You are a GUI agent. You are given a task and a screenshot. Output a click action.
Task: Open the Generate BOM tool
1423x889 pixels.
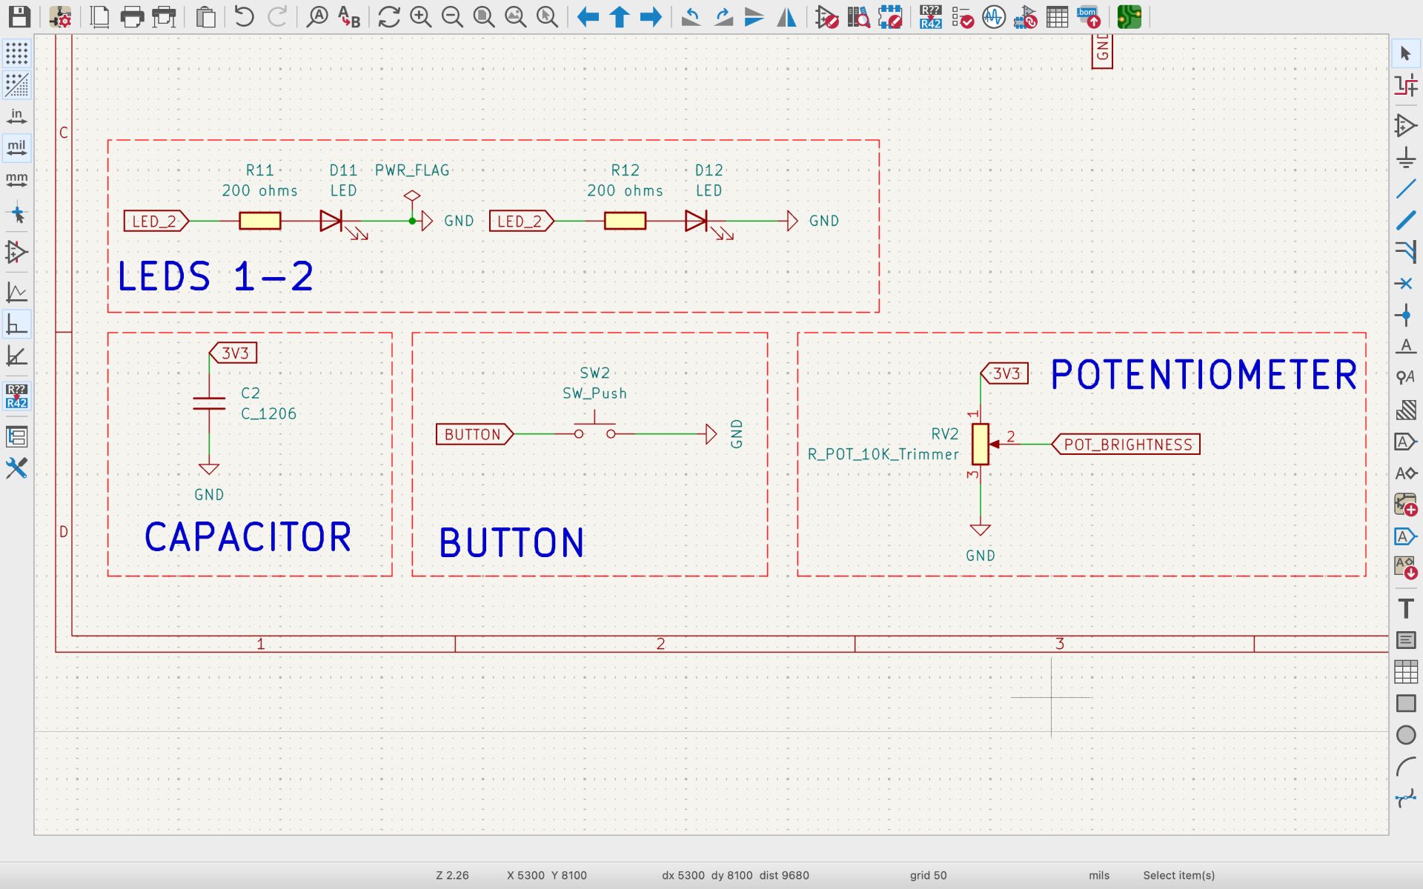1088,16
